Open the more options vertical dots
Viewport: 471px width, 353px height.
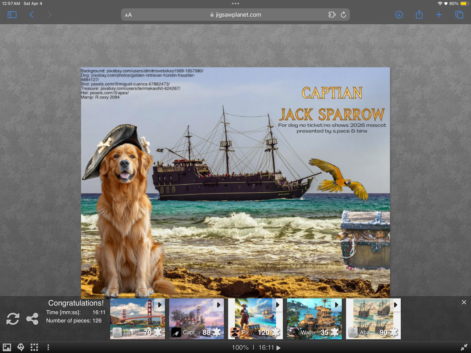coord(48,347)
